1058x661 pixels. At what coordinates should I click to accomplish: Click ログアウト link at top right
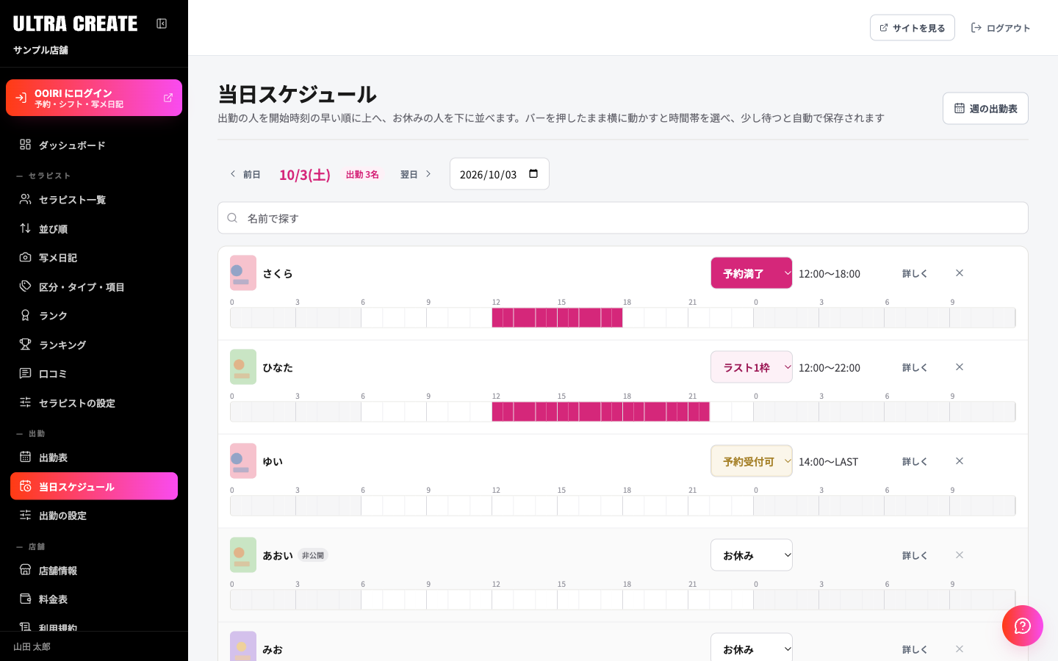(x=1001, y=28)
